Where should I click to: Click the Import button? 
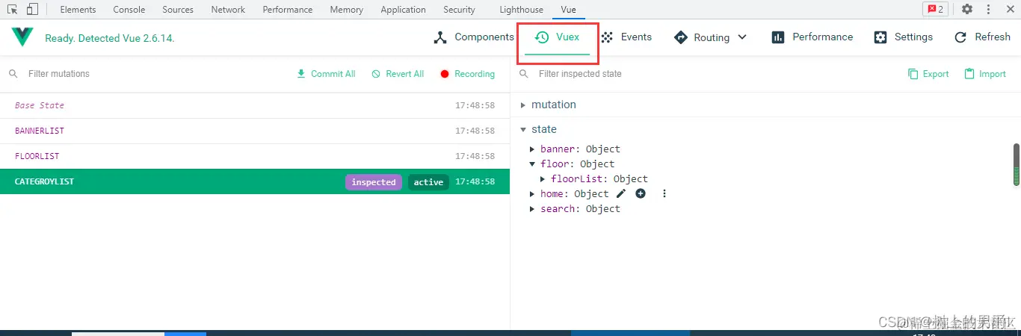click(985, 74)
